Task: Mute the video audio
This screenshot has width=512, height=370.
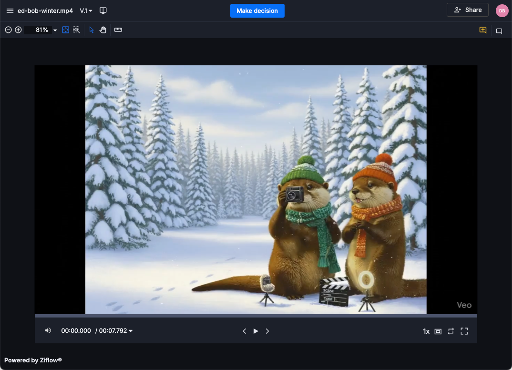Action: click(48, 330)
